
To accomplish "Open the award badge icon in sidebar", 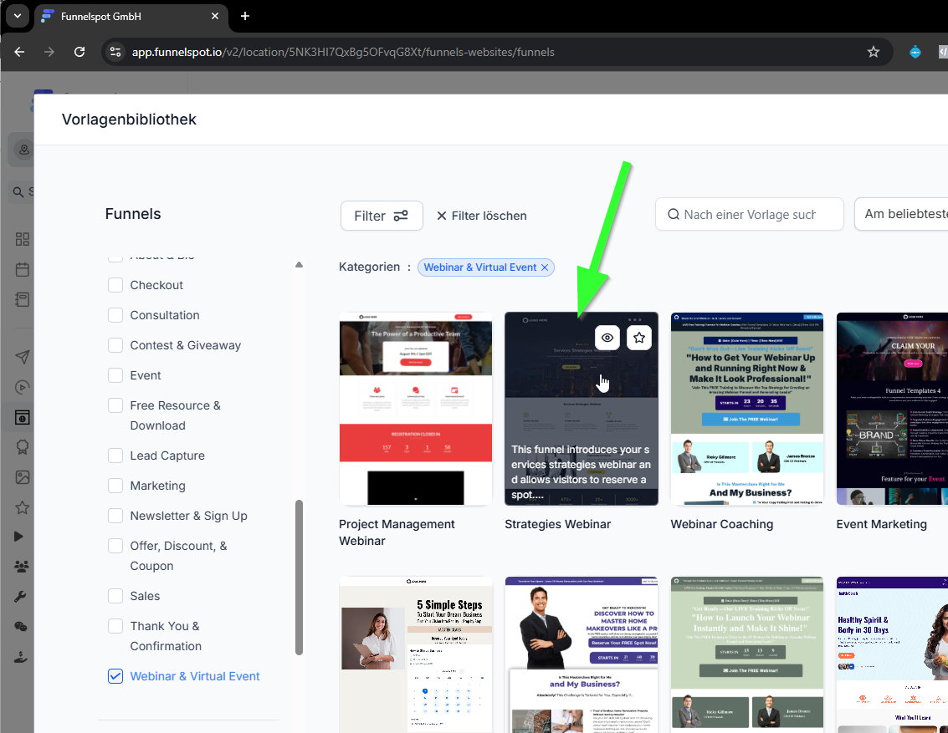I will point(23,447).
